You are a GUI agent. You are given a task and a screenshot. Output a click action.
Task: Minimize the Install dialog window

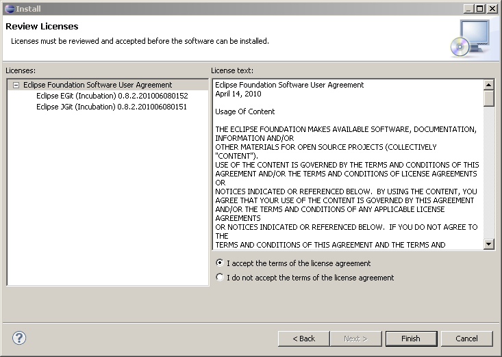click(x=468, y=8)
